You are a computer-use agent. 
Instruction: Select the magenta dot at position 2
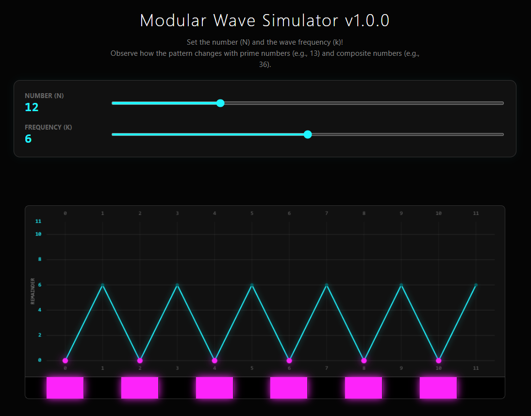click(x=140, y=361)
